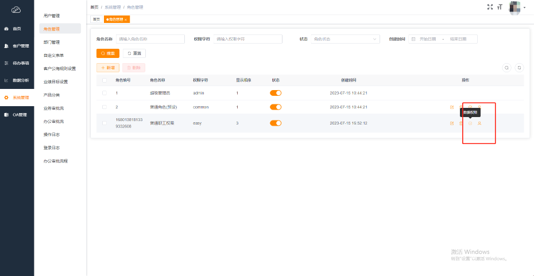Select the checkbox for 超级管理员 row
Image resolution: width=534 pixels, height=276 pixels.
(105, 92)
